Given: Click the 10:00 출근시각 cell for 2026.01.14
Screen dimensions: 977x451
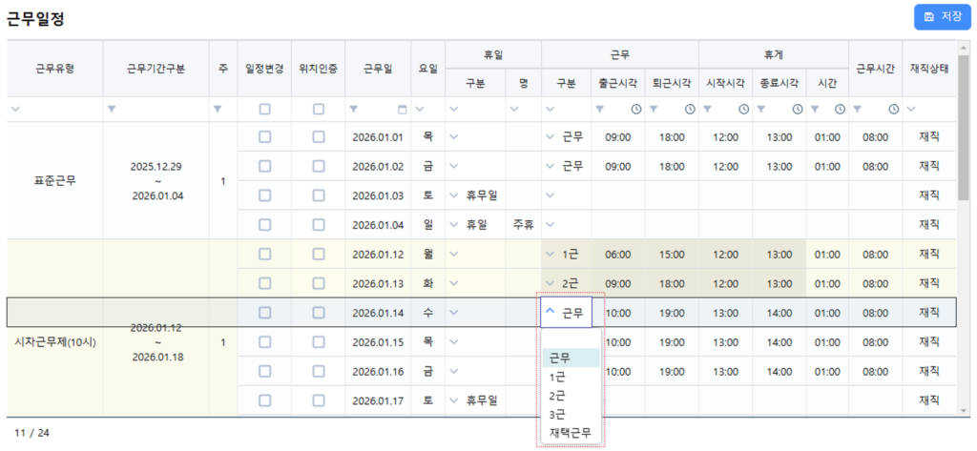Looking at the screenshot, I should pos(618,313).
